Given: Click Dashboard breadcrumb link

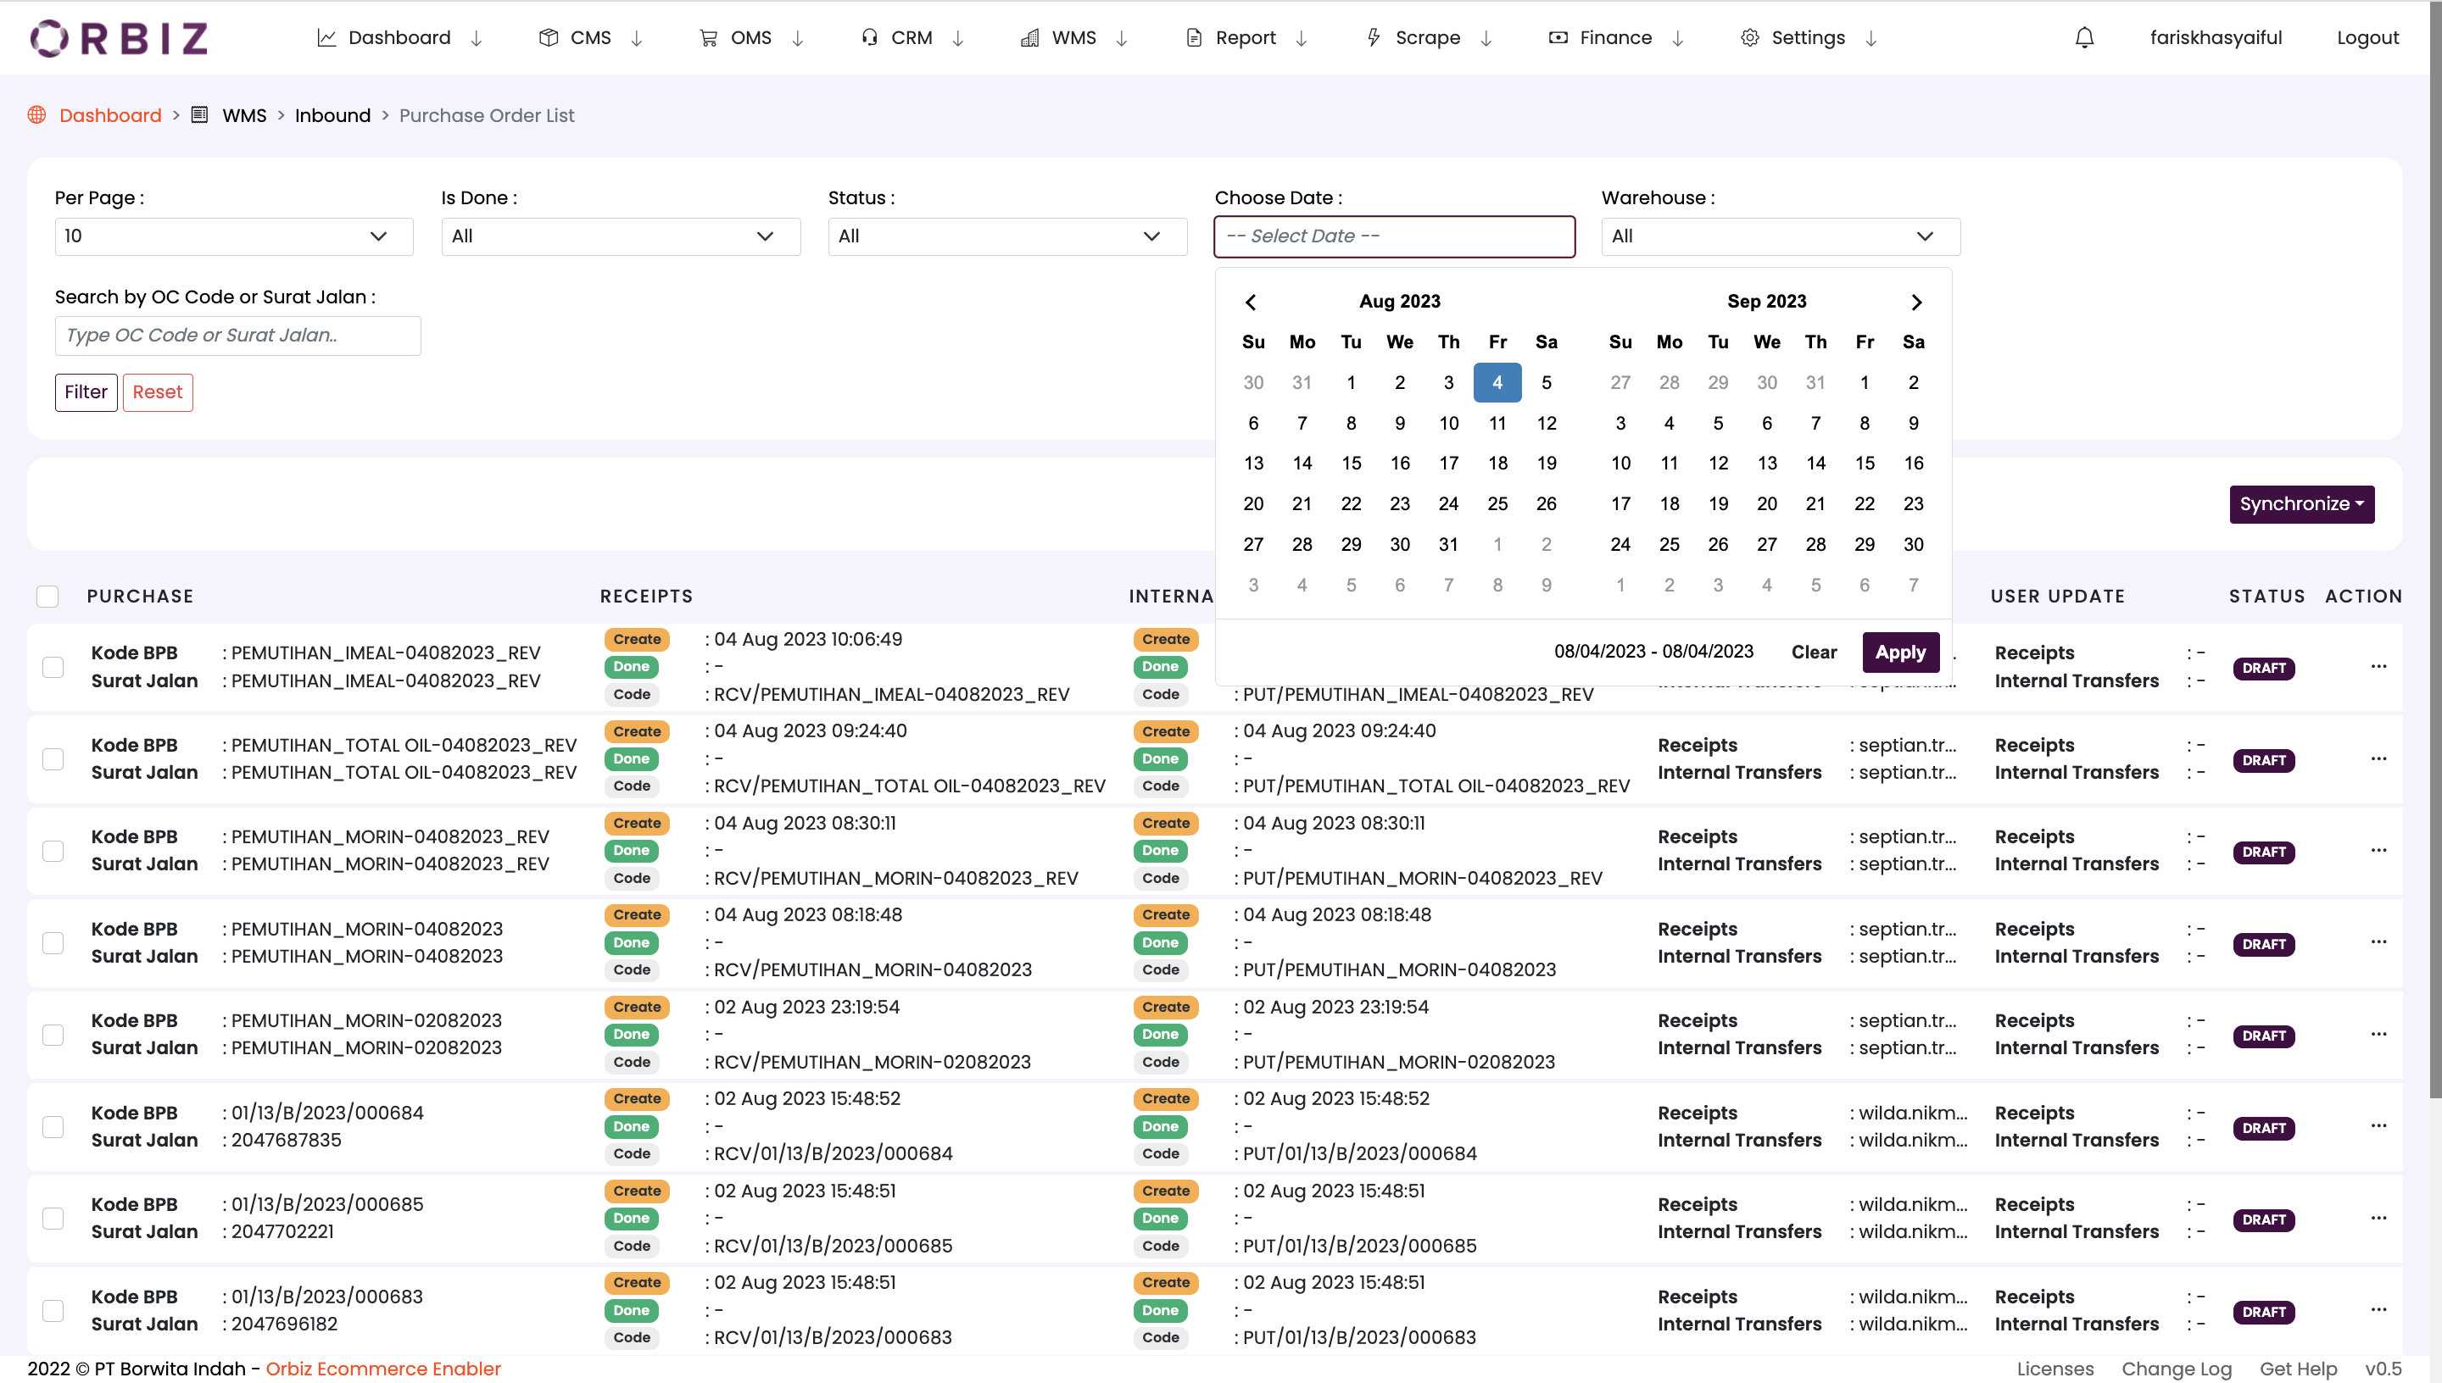Looking at the screenshot, I should click(110, 115).
